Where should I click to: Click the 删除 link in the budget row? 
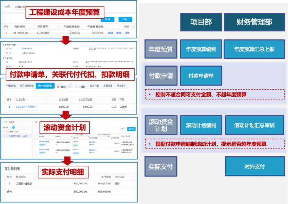[x=120, y=32]
